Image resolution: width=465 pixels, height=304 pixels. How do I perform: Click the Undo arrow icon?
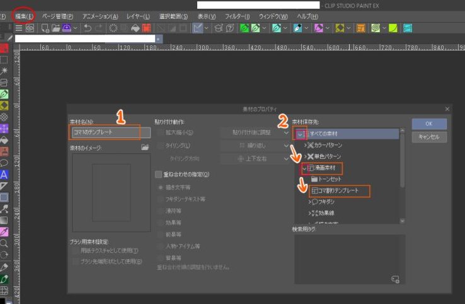click(87, 28)
